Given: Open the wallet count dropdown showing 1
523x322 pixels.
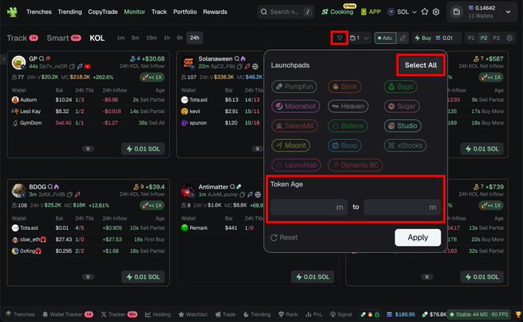Looking at the screenshot, I should [360, 38].
